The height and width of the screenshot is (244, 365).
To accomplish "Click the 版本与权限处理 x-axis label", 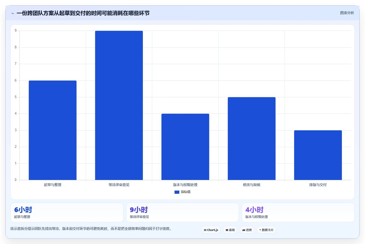I will (x=185, y=185).
